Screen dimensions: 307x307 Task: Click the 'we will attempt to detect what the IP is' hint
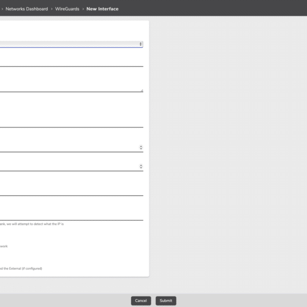pyautogui.click(x=35, y=224)
